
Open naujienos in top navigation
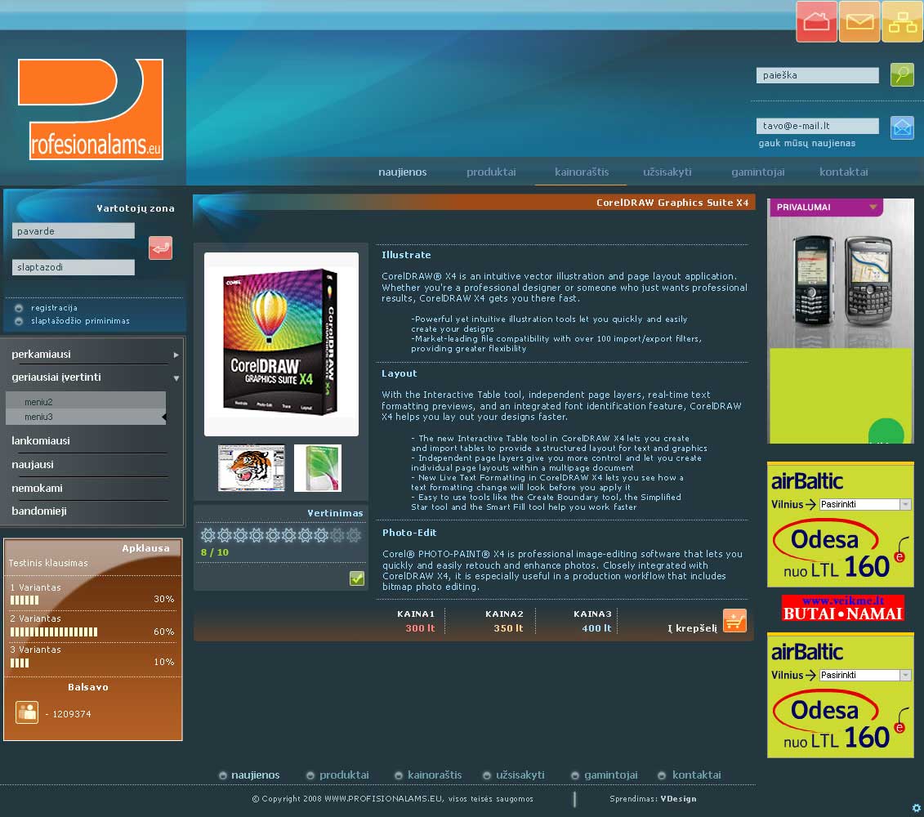tap(403, 172)
